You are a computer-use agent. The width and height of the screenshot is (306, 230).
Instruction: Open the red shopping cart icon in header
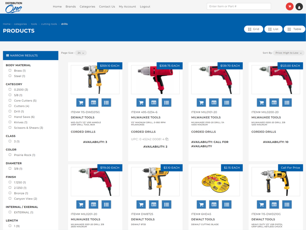click(289, 7)
